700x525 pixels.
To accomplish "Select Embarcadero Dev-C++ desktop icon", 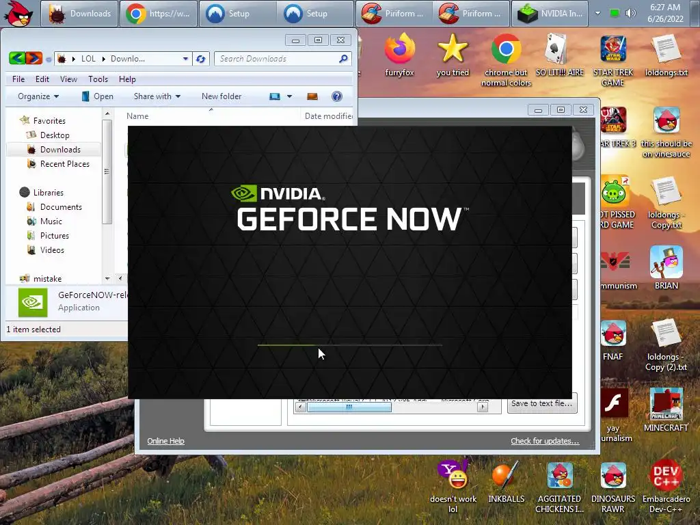I will coord(666,487).
